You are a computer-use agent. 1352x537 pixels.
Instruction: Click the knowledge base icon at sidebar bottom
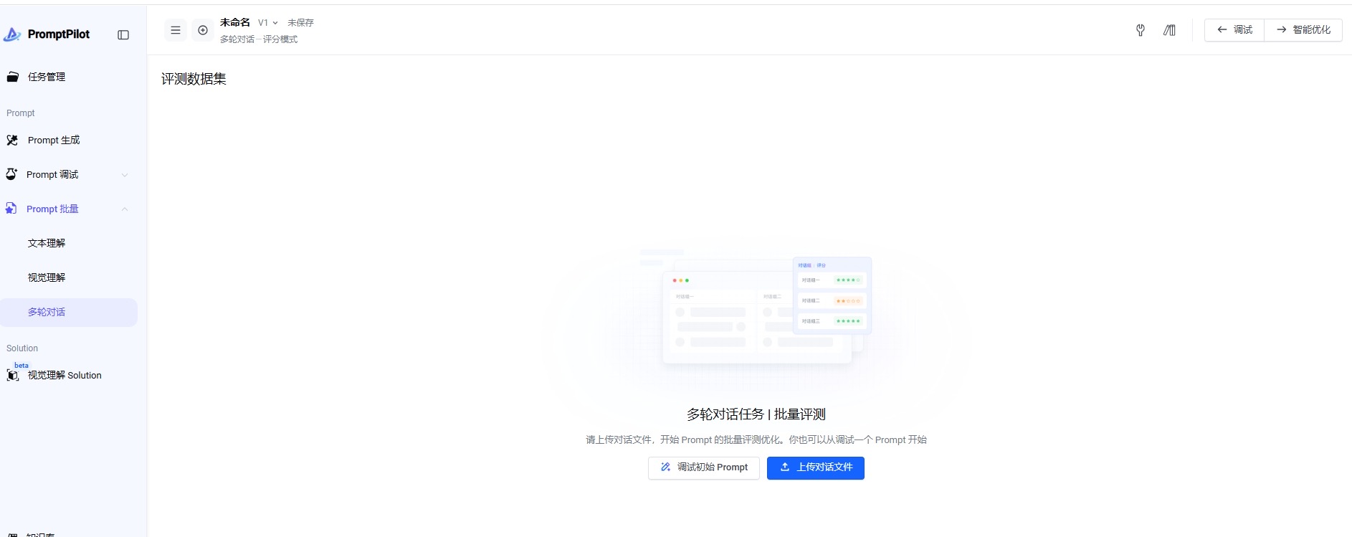click(12, 534)
